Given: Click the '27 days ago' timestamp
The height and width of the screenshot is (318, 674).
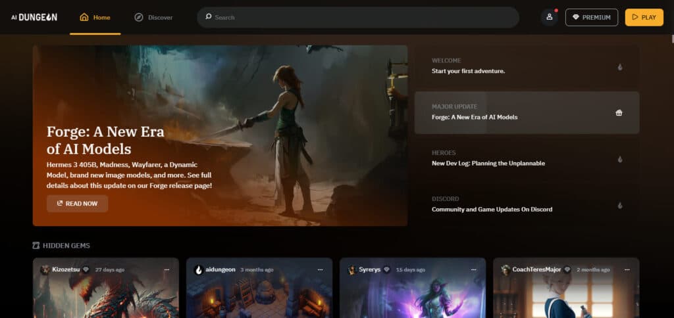Looking at the screenshot, I should [110, 269].
